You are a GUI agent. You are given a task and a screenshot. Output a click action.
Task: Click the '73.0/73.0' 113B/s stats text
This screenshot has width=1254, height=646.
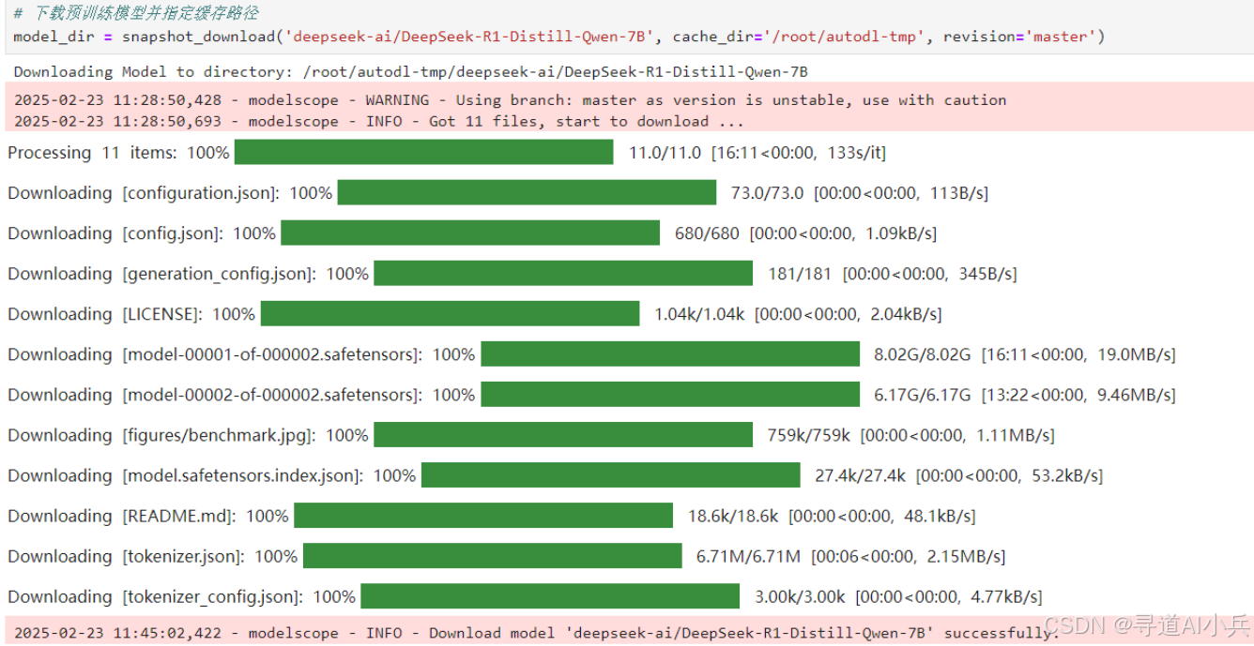click(860, 193)
